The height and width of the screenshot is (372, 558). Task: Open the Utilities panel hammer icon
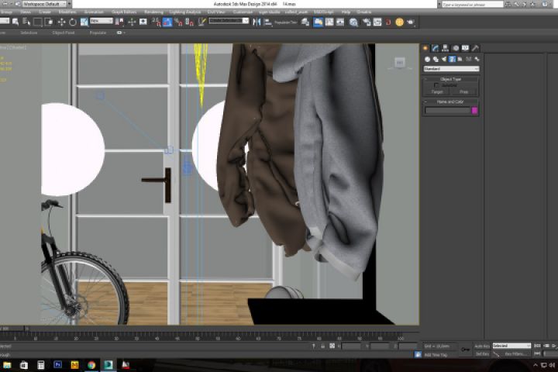tap(476, 49)
